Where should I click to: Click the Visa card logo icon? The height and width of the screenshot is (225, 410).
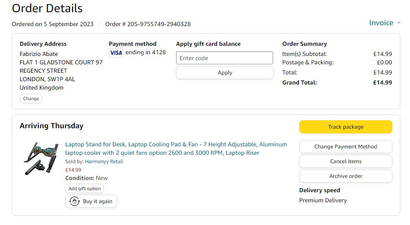116,53
